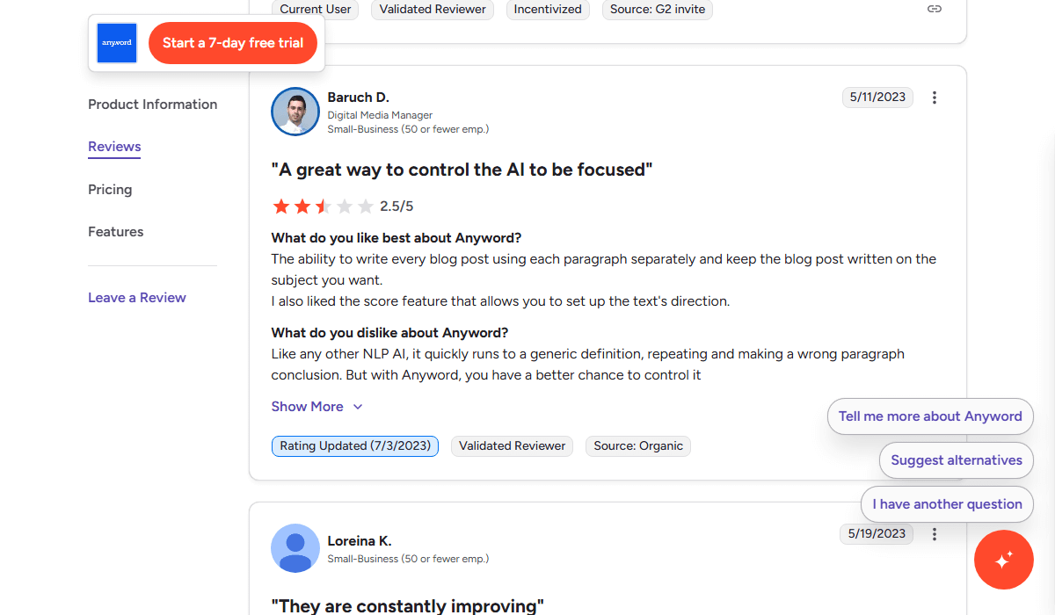Click the Anyword logo icon
This screenshot has height=615, width=1055.
(116, 42)
